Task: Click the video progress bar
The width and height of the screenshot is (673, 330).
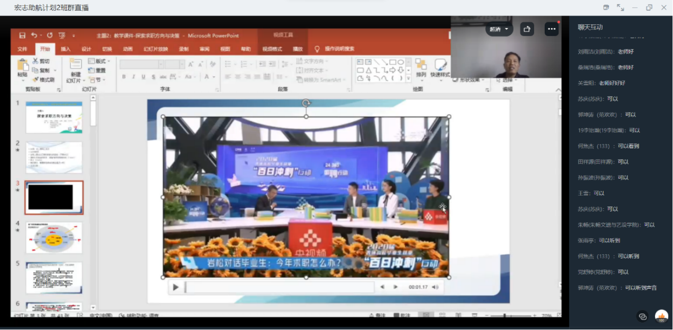Action: (x=279, y=287)
